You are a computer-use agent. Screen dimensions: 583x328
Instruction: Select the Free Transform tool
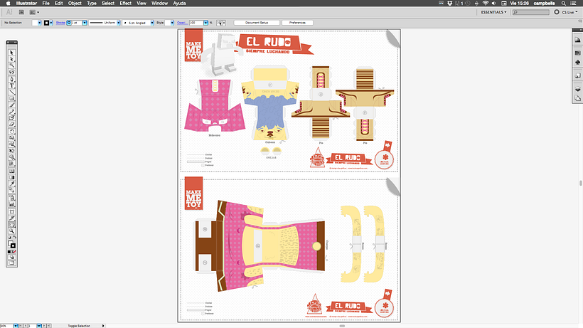coord(11,151)
